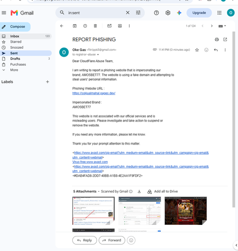Add emoji reaction next to Forward
The image size is (238, 251).
pos(131,240)
